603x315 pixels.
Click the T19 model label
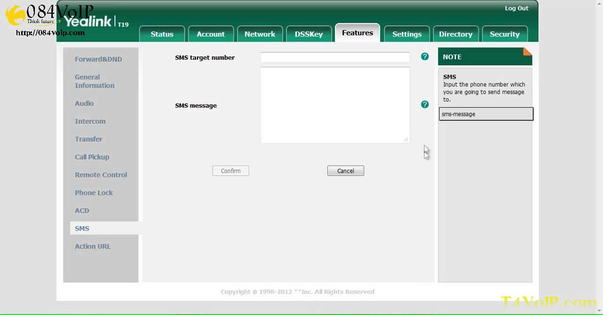coord(123,24)
